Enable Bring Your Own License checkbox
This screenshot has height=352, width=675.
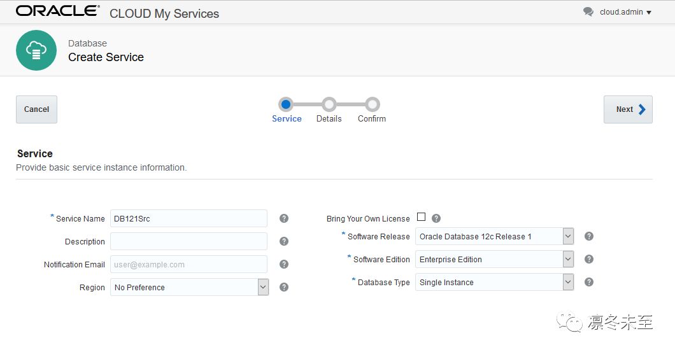tap(421, 217)
